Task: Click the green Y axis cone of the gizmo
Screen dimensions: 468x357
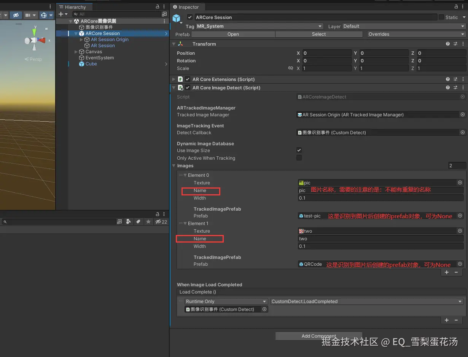Action: pos(35,32)
